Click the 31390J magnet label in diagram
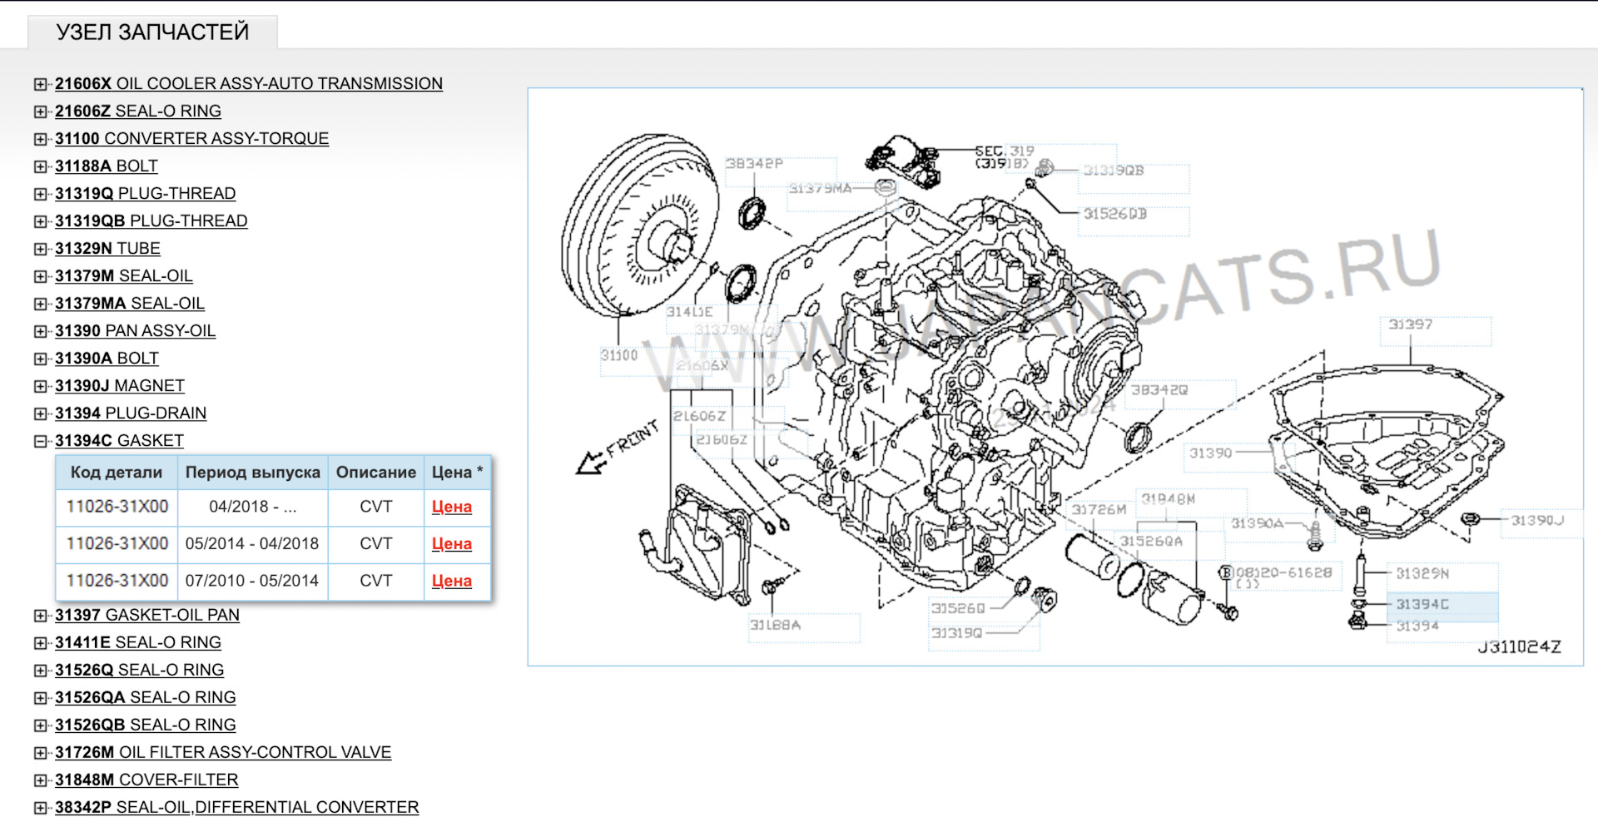Image resolution: width=1598 pixels, height=817 pixels. [x=1537, y=521]
